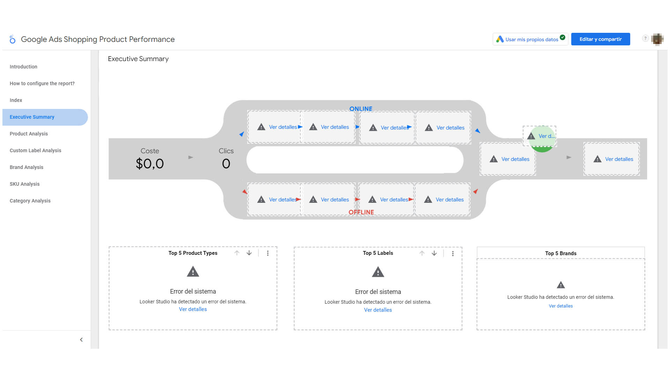
Task: Click warning icon in Top 5 Brands
Action: (x=561, y=285)
